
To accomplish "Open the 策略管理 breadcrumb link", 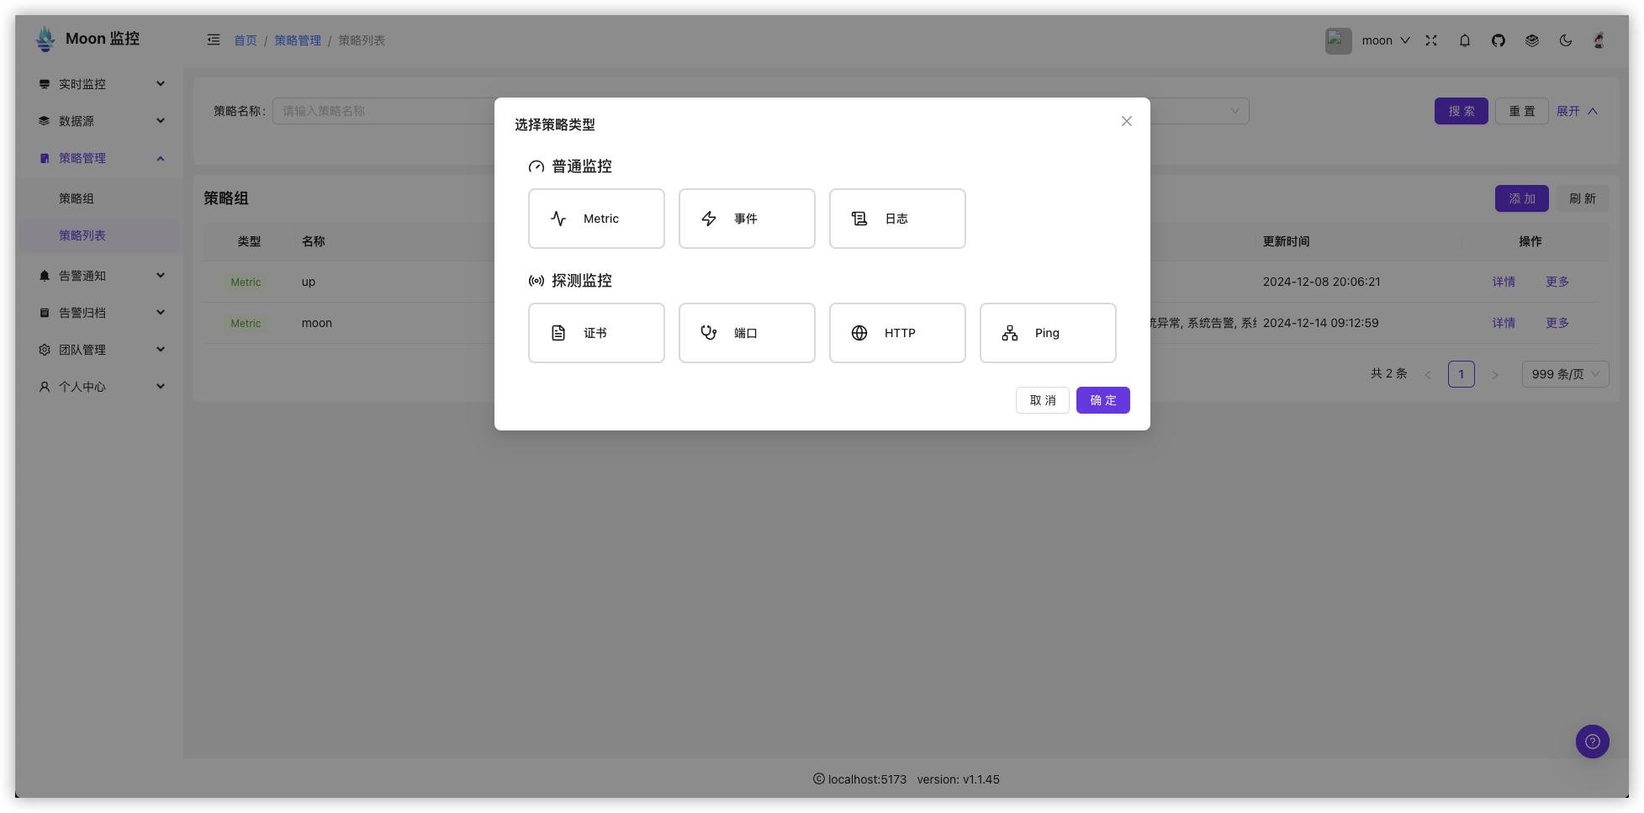I will [298, 40].
